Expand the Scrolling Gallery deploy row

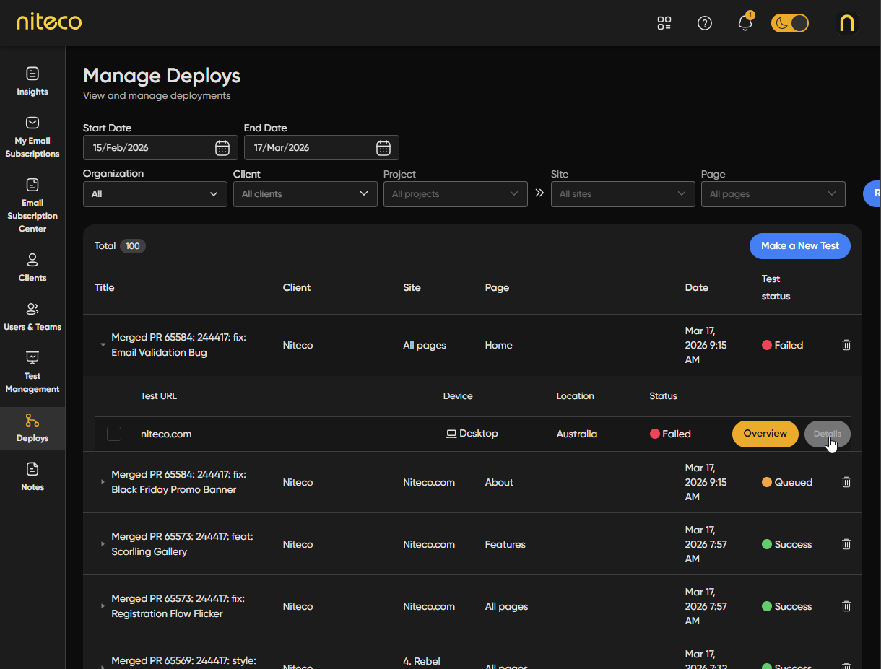(103, 544)
